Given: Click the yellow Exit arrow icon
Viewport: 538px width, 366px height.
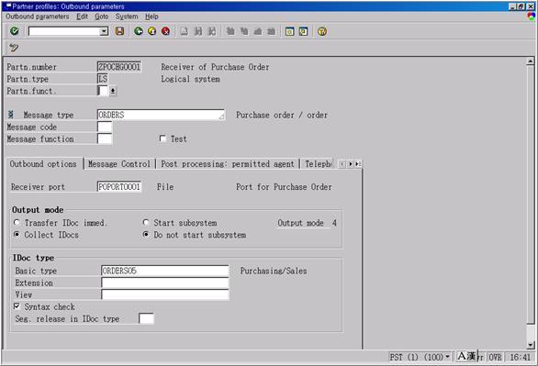Looking at the screenshot, I should tap(152, 31).
